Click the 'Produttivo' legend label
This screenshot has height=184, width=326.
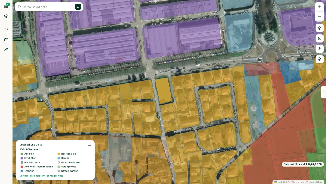click(x=30, y=158)
